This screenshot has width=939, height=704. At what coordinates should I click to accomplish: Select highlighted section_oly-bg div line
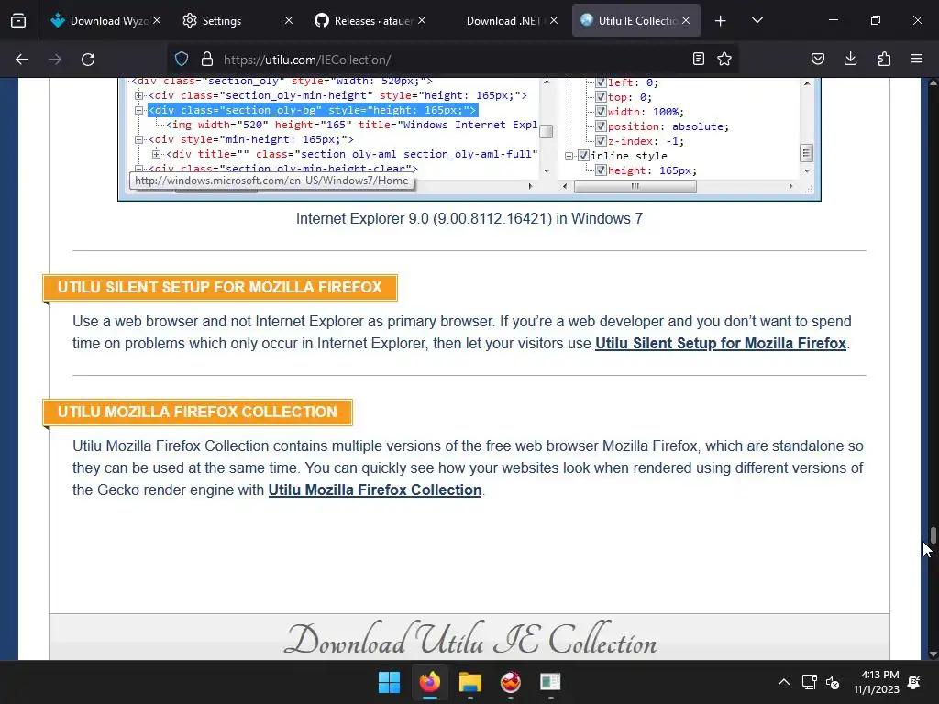coord(313,110)
